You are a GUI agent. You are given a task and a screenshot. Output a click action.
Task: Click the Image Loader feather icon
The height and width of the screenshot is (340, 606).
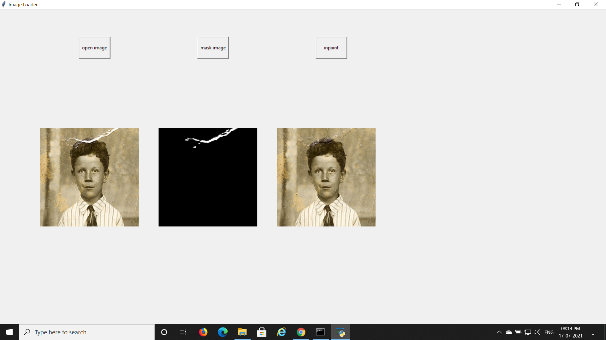tap(4, 4)
